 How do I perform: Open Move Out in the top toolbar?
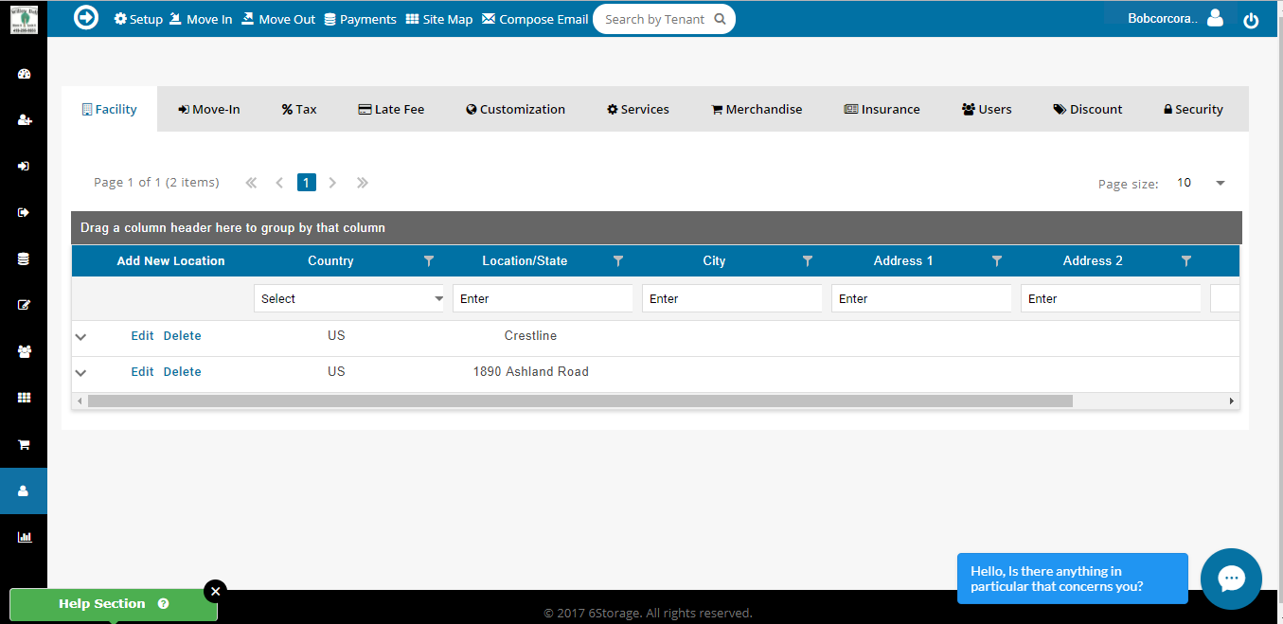tap(278, 19)
